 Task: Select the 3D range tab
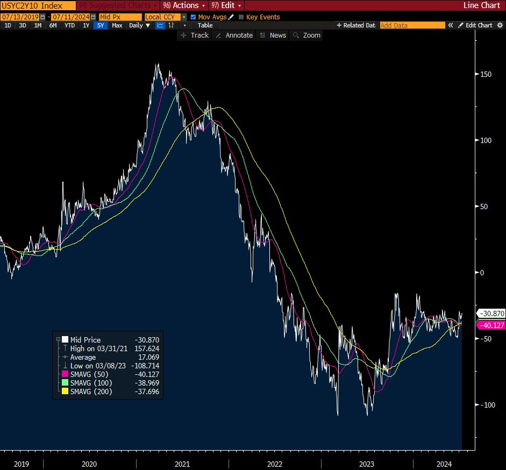click(x=23, y=25)
